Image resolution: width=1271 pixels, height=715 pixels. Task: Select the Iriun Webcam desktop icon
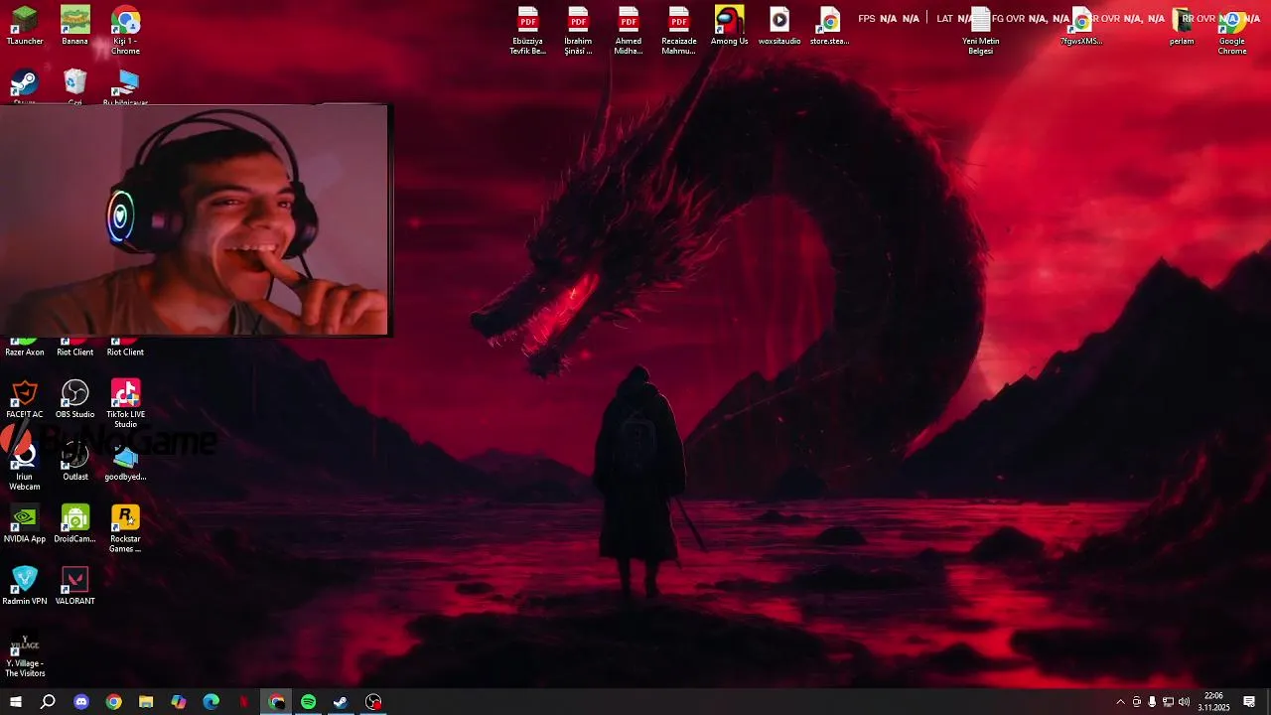coord(25,467)
